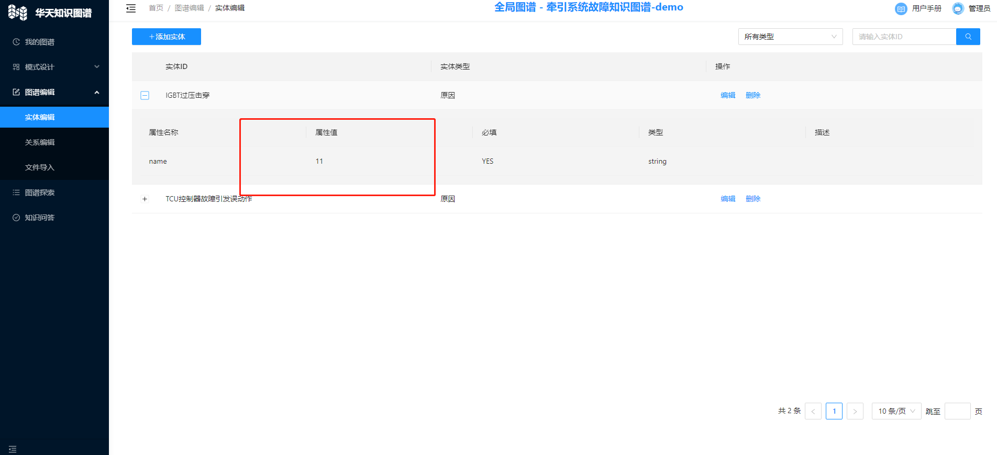
Task: Open the 所有类型 type filter dropdown
Action: [x=790, y=37]
